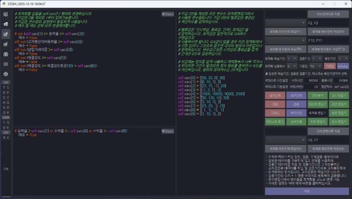
Task: Switch to the 최적화 편집기 tab
Action: pyautogui.click(x=318, y=112)
